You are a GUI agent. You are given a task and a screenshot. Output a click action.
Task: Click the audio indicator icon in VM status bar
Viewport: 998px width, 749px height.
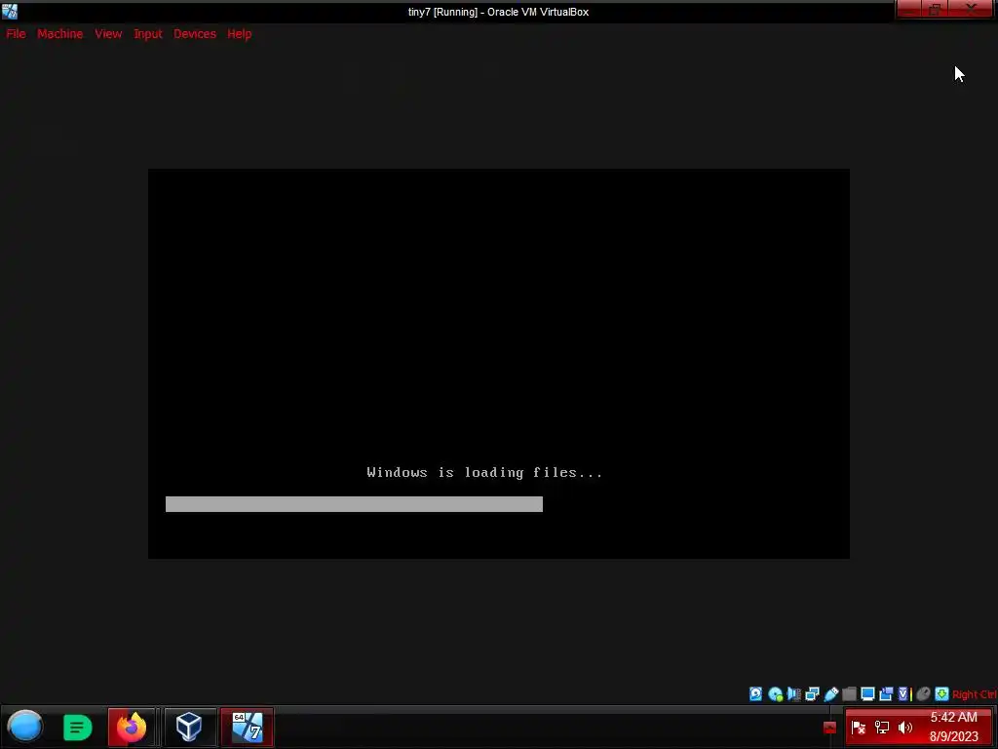click(x=793, y=694)
